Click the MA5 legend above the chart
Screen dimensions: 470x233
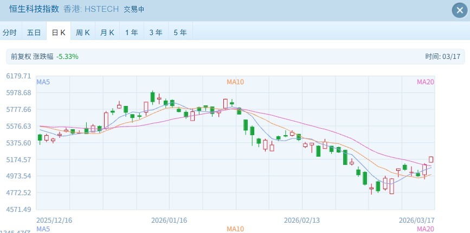[43, 82]
